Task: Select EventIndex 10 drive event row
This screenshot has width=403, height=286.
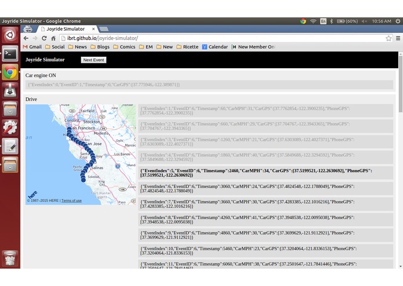Action: pyautogui.click(x=266, y=251)
